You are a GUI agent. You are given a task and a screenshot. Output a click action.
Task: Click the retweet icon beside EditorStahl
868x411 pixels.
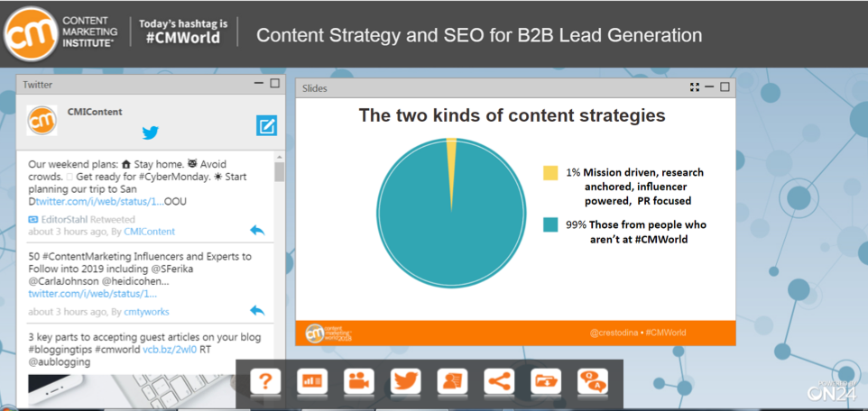(x=32, y=220)
